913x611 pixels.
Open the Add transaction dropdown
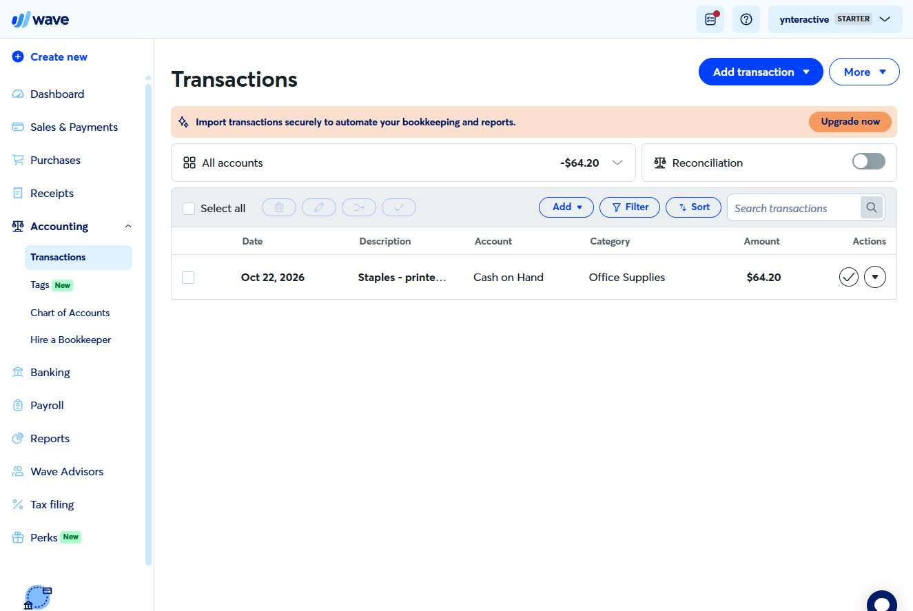[761, 72]
